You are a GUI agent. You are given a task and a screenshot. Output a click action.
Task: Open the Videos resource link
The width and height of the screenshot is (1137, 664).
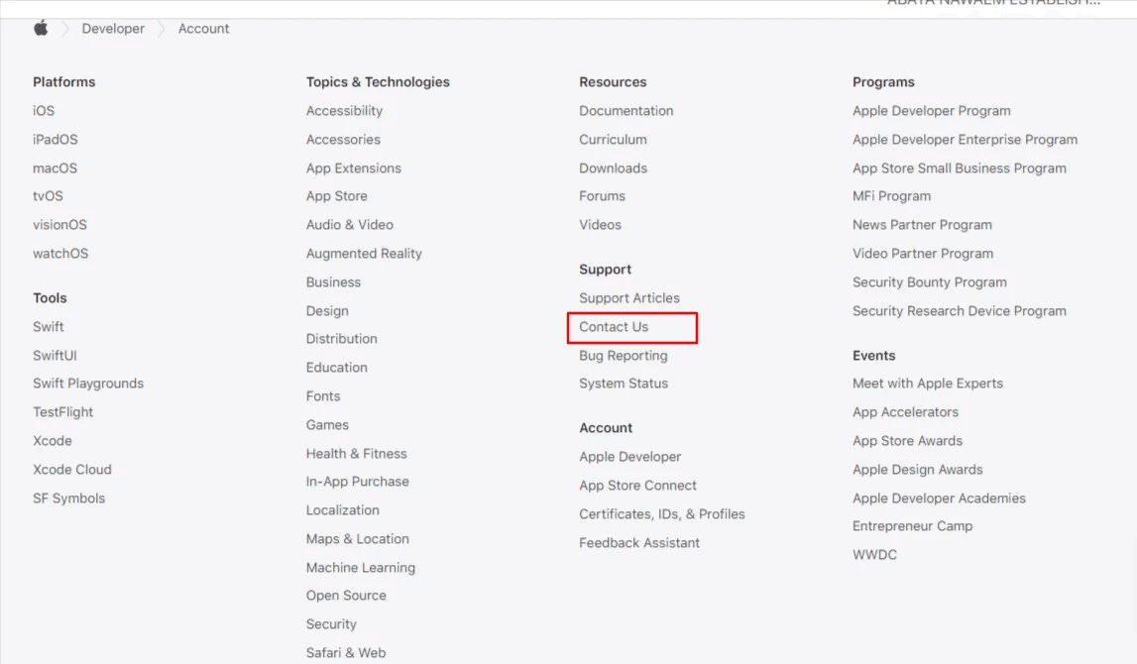click(x=601, y=225)
